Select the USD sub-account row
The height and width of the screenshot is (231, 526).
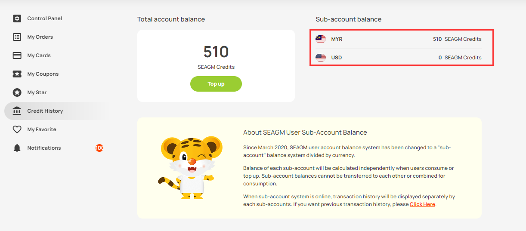[x=401, y=58]
